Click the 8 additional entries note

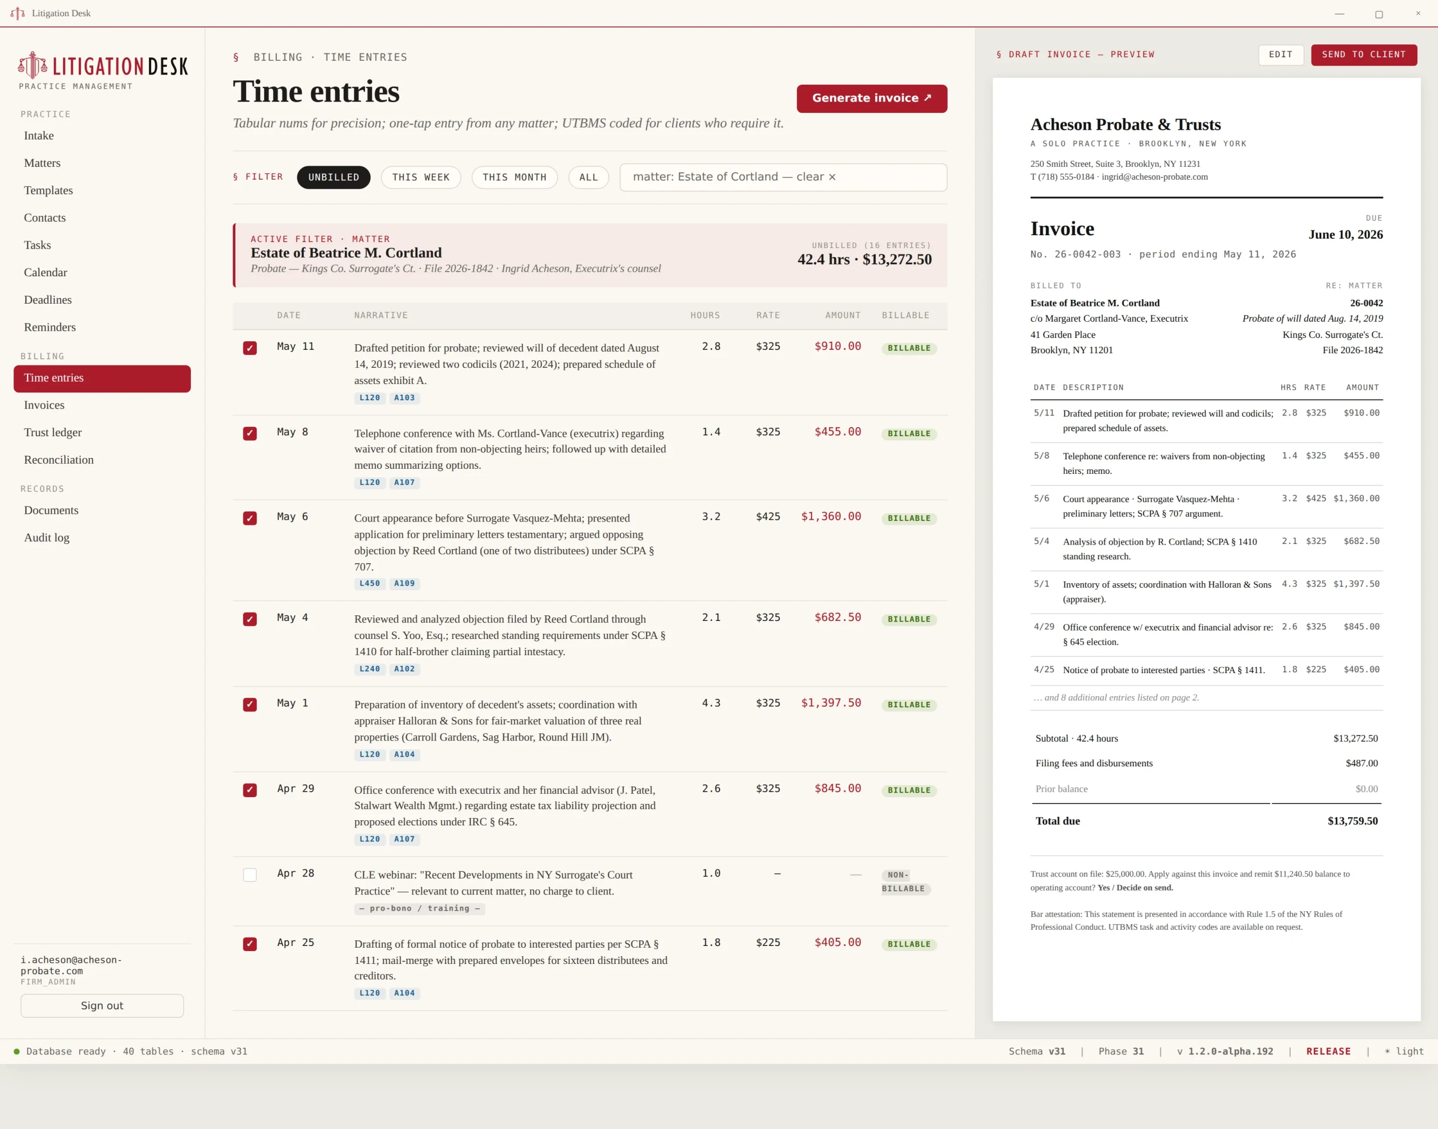click(x=1117, y=697)
